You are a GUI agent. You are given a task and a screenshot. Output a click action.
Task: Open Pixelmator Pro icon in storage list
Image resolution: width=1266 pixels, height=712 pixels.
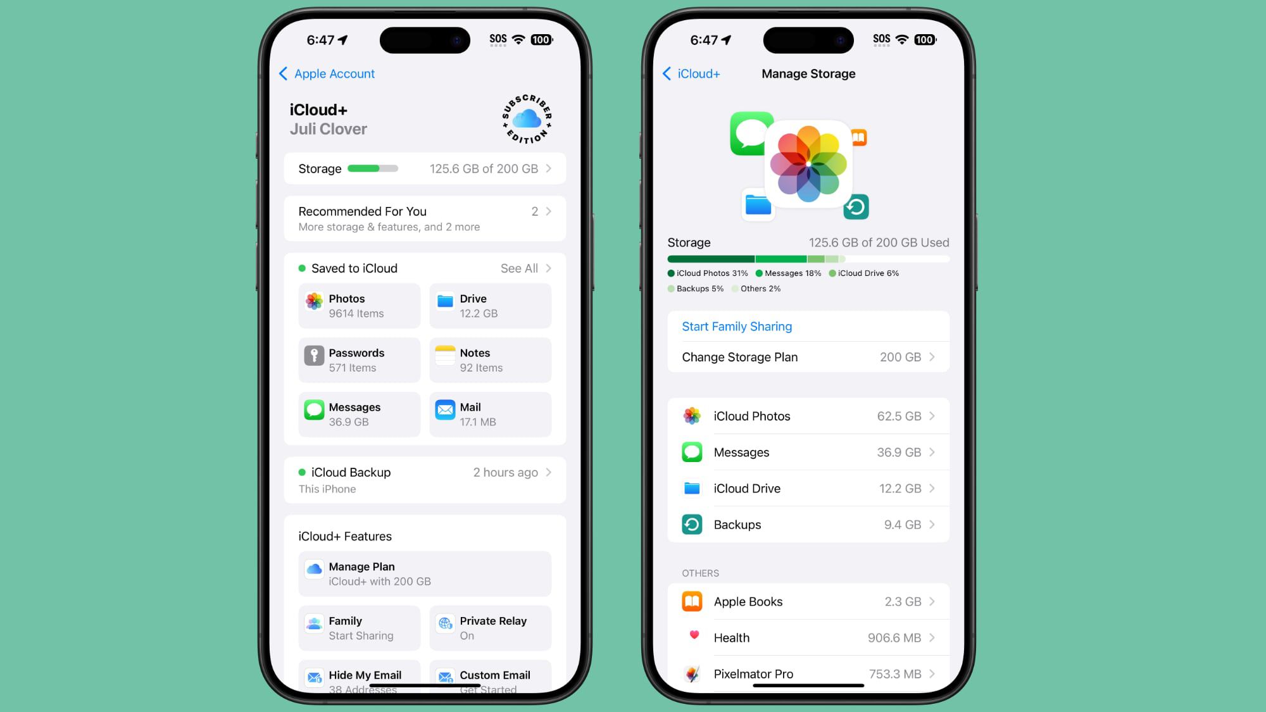point(693,673)
